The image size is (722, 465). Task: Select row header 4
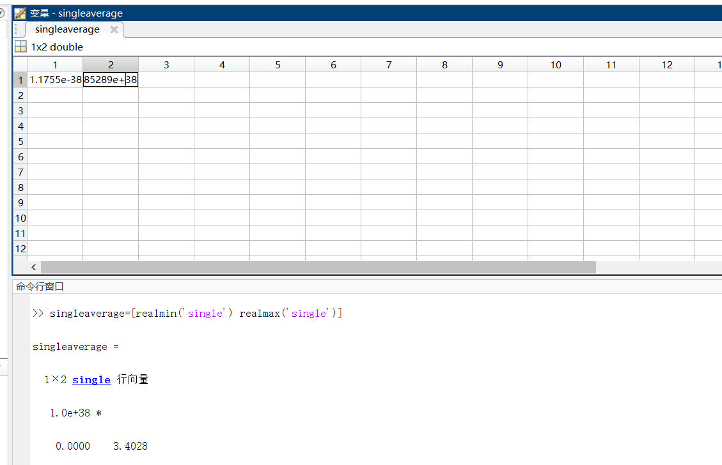[20, 126]
